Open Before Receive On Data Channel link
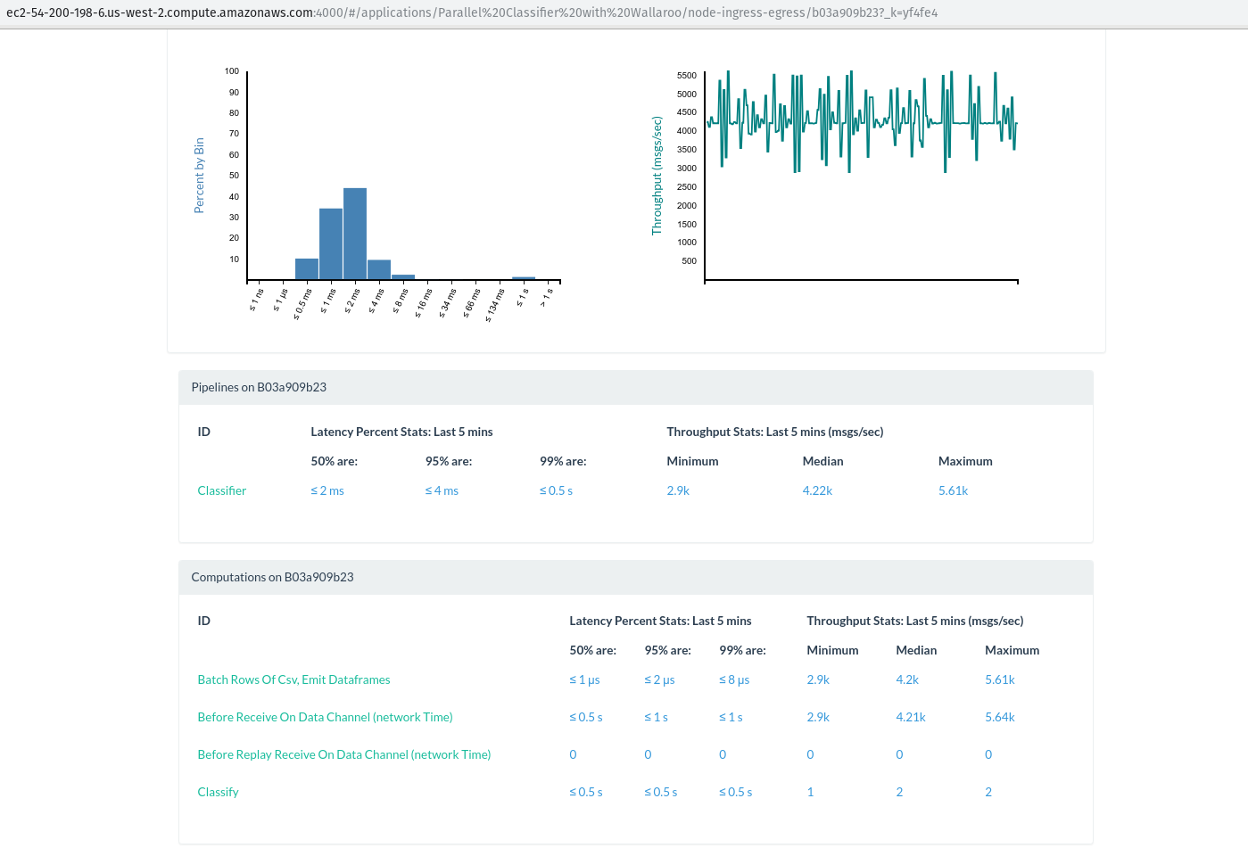1248x848 pixels. pyautogui.click(x=325, y=717)
